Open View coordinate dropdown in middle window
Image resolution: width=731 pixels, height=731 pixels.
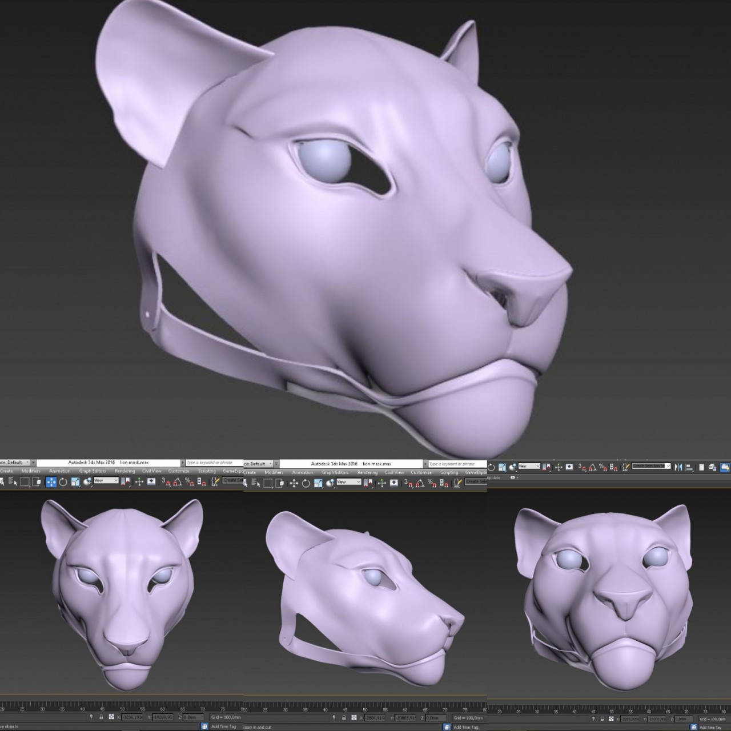pyautogui.click(x=348, y=481)
